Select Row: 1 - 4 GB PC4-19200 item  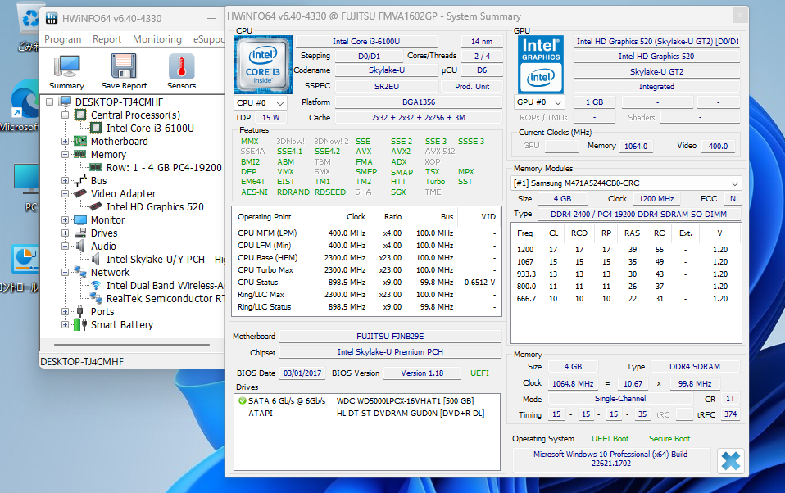tap(164, 167)
